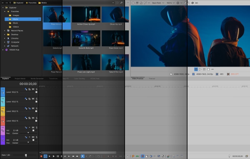The image size is (250, 159).
Task: Expand the Computer tree node
Action: click(5, 42)
